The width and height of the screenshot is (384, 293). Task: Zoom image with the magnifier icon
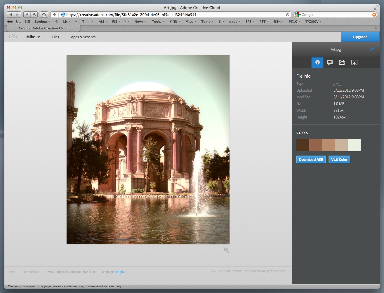point(226,250)
